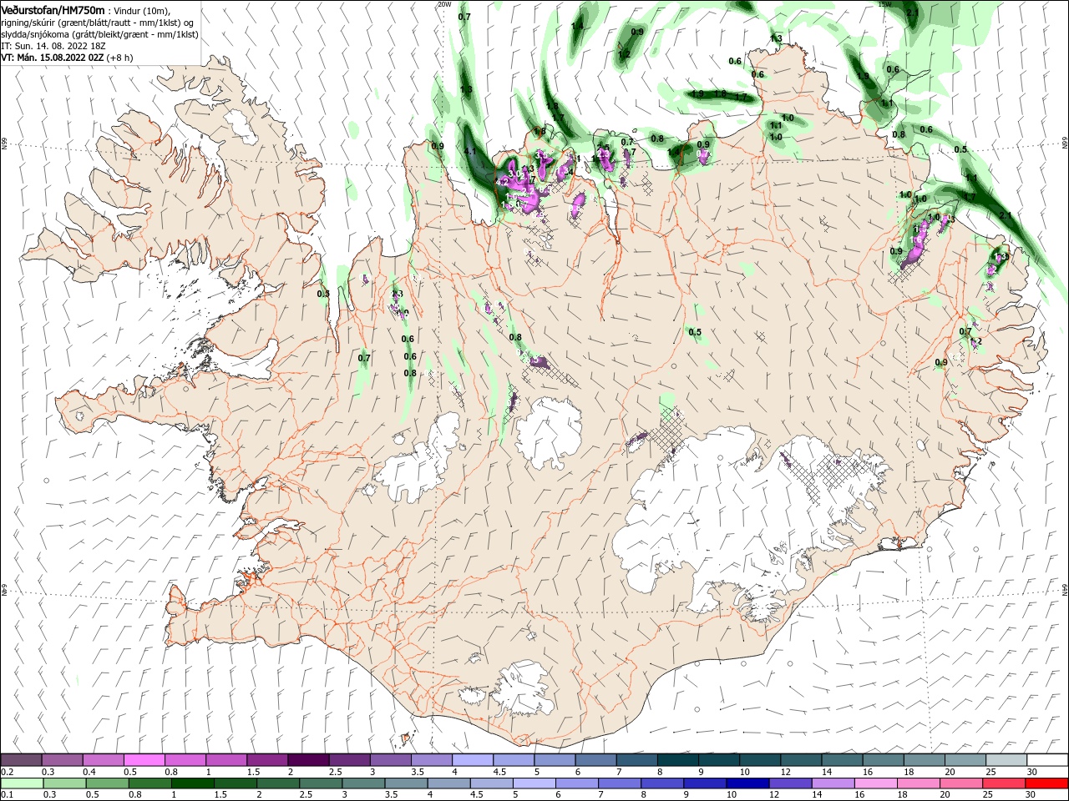Click the precipitation value "1.4" on the map

click(x=577, y=26)
